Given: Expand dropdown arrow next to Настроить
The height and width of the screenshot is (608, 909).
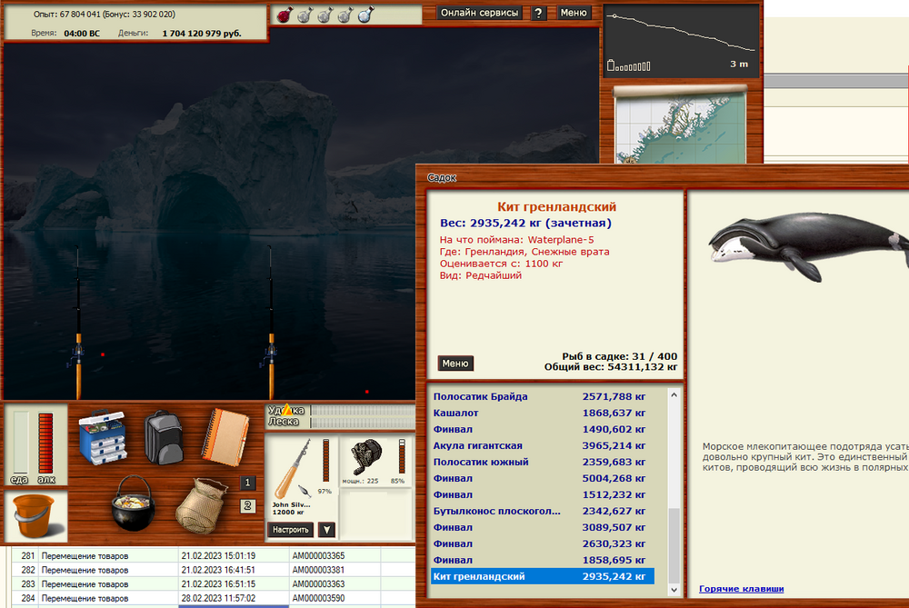Looking at the screenshot, I should pyautogui.click(x=327, y=530).
